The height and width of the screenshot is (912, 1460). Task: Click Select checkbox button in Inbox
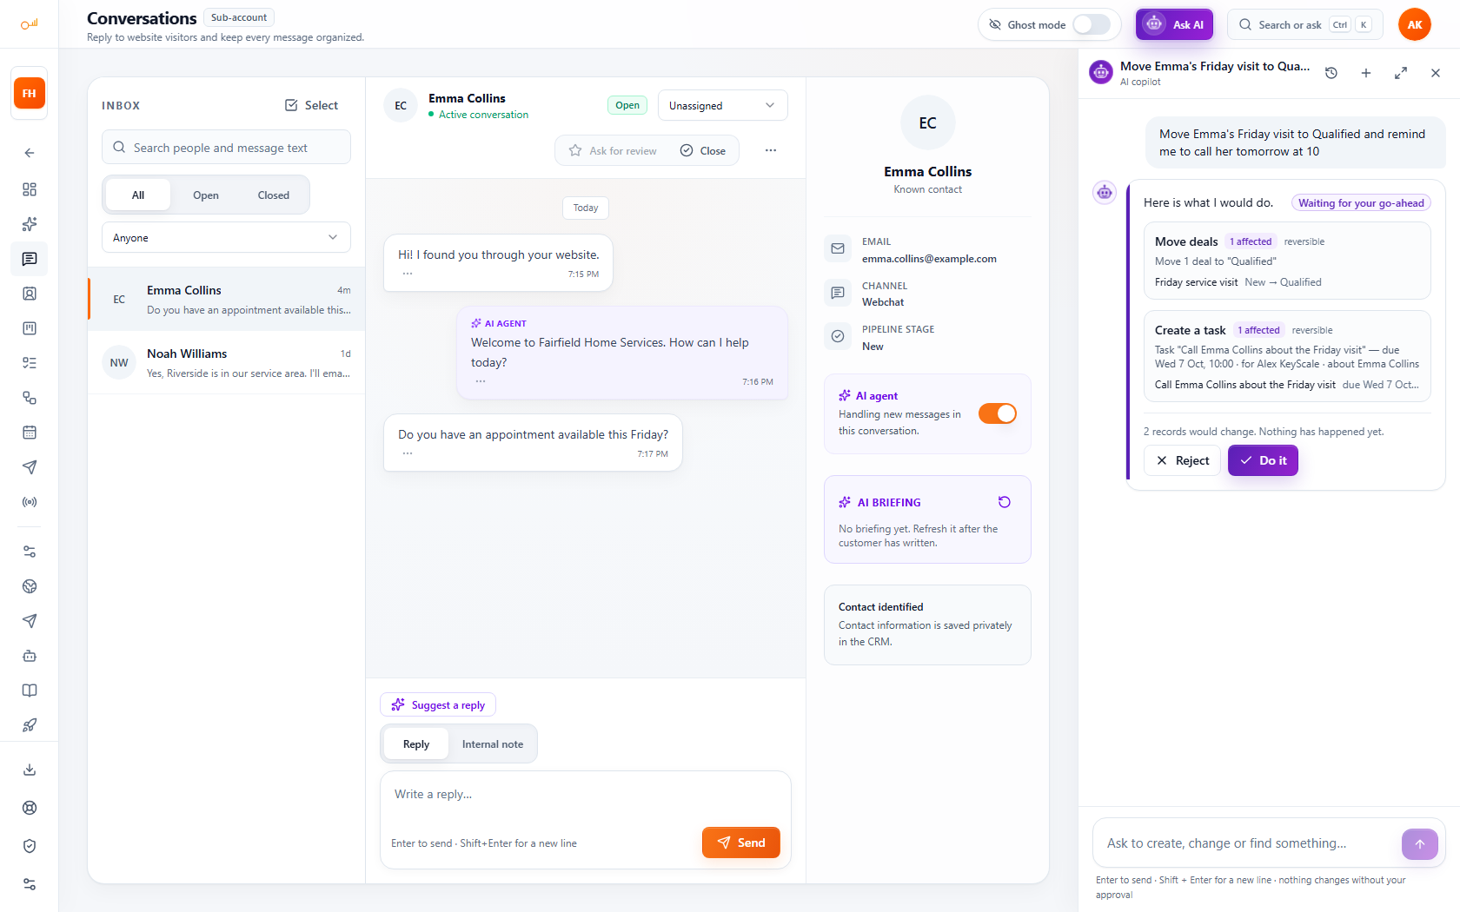tap(311, 105)
